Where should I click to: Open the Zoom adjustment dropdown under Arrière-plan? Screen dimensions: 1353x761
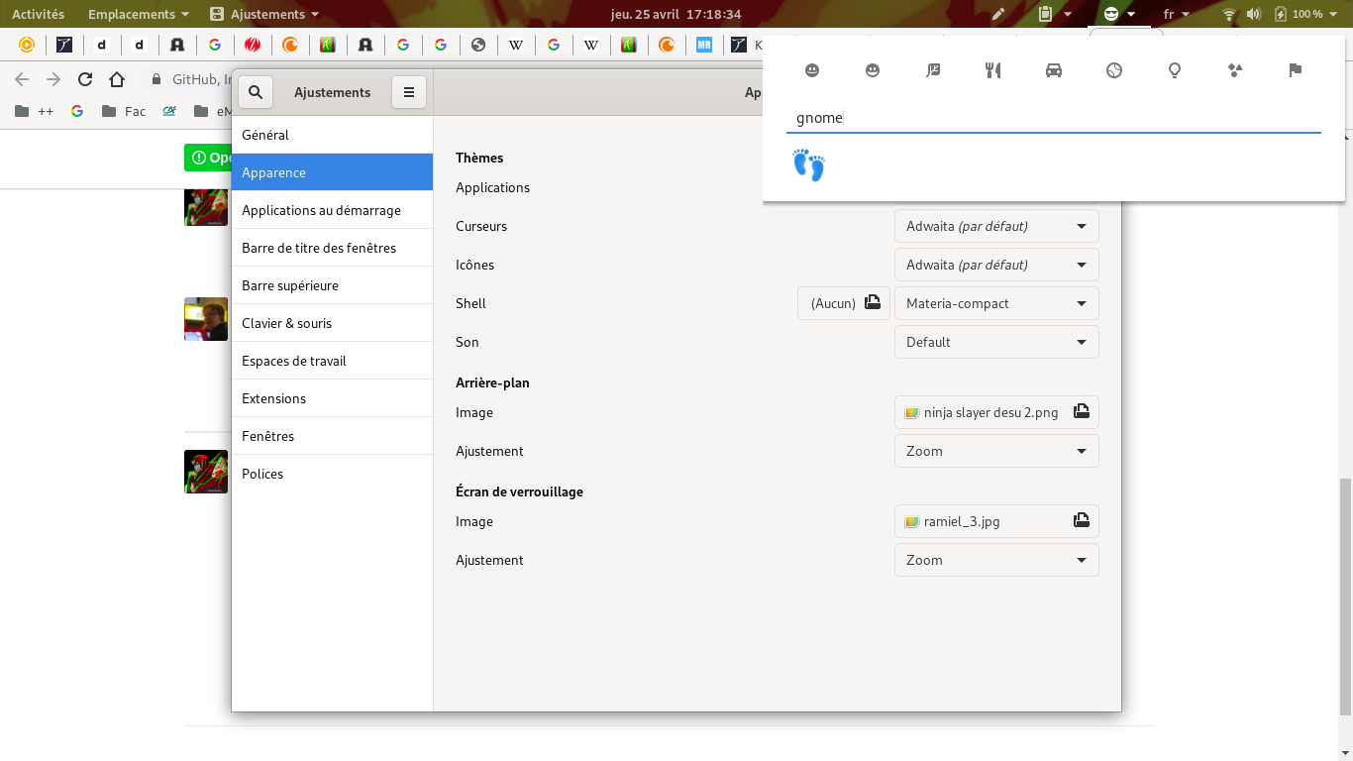(x=996, y=451)
